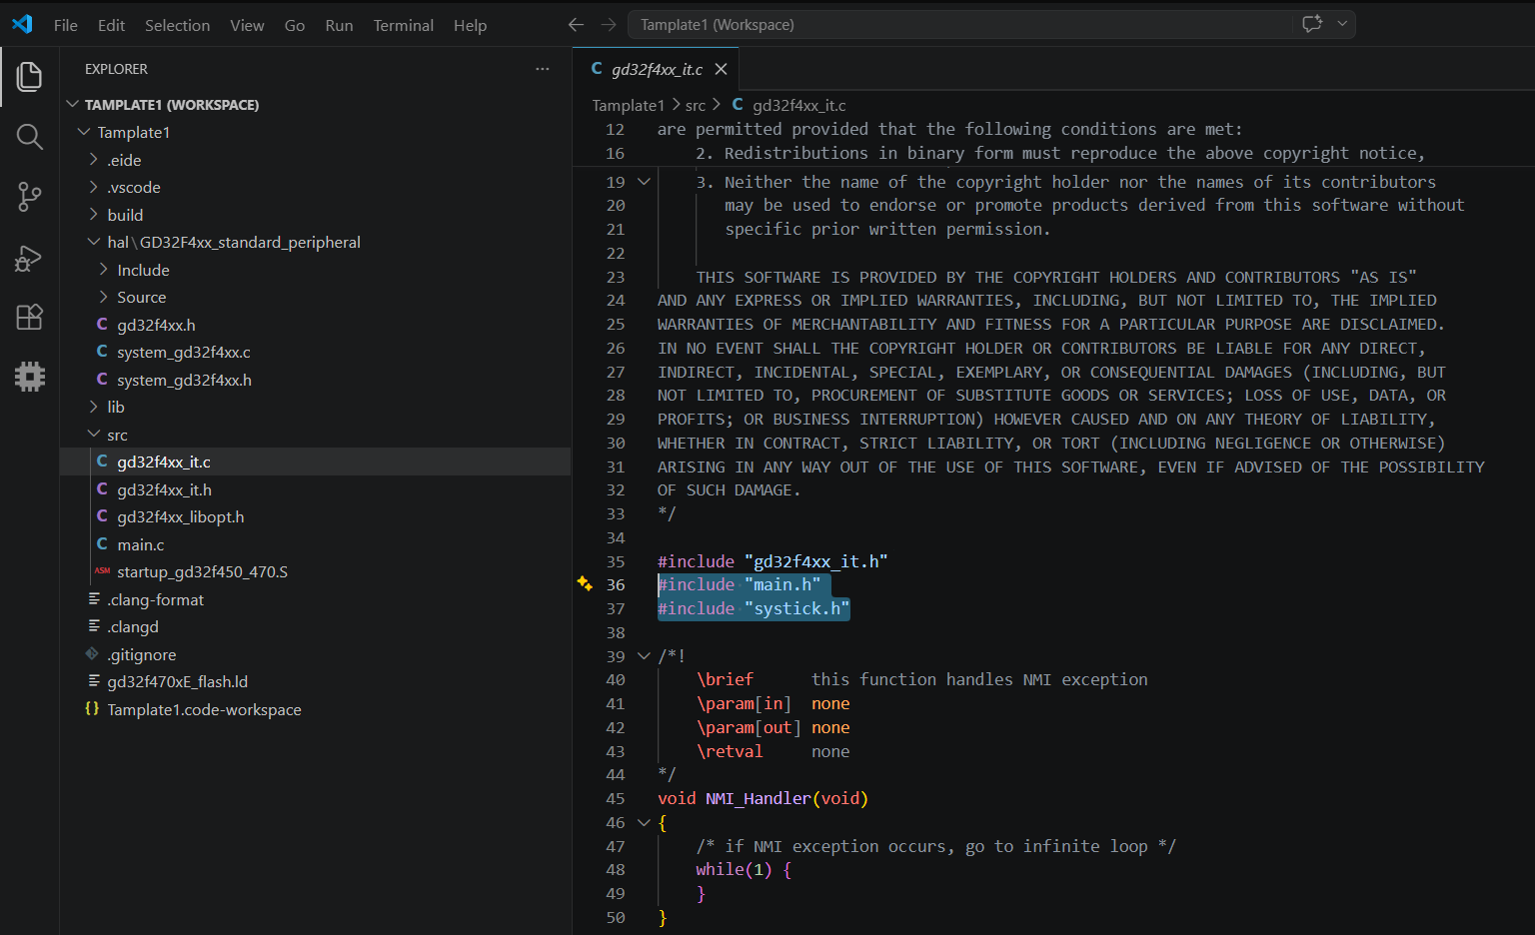Go forward with the right arrow
1535x935 pixels.
[x=609, y=25]
